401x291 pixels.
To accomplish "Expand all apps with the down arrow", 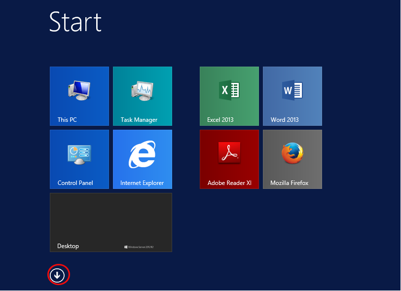I will pyautogui.click(x=58, y=275).
